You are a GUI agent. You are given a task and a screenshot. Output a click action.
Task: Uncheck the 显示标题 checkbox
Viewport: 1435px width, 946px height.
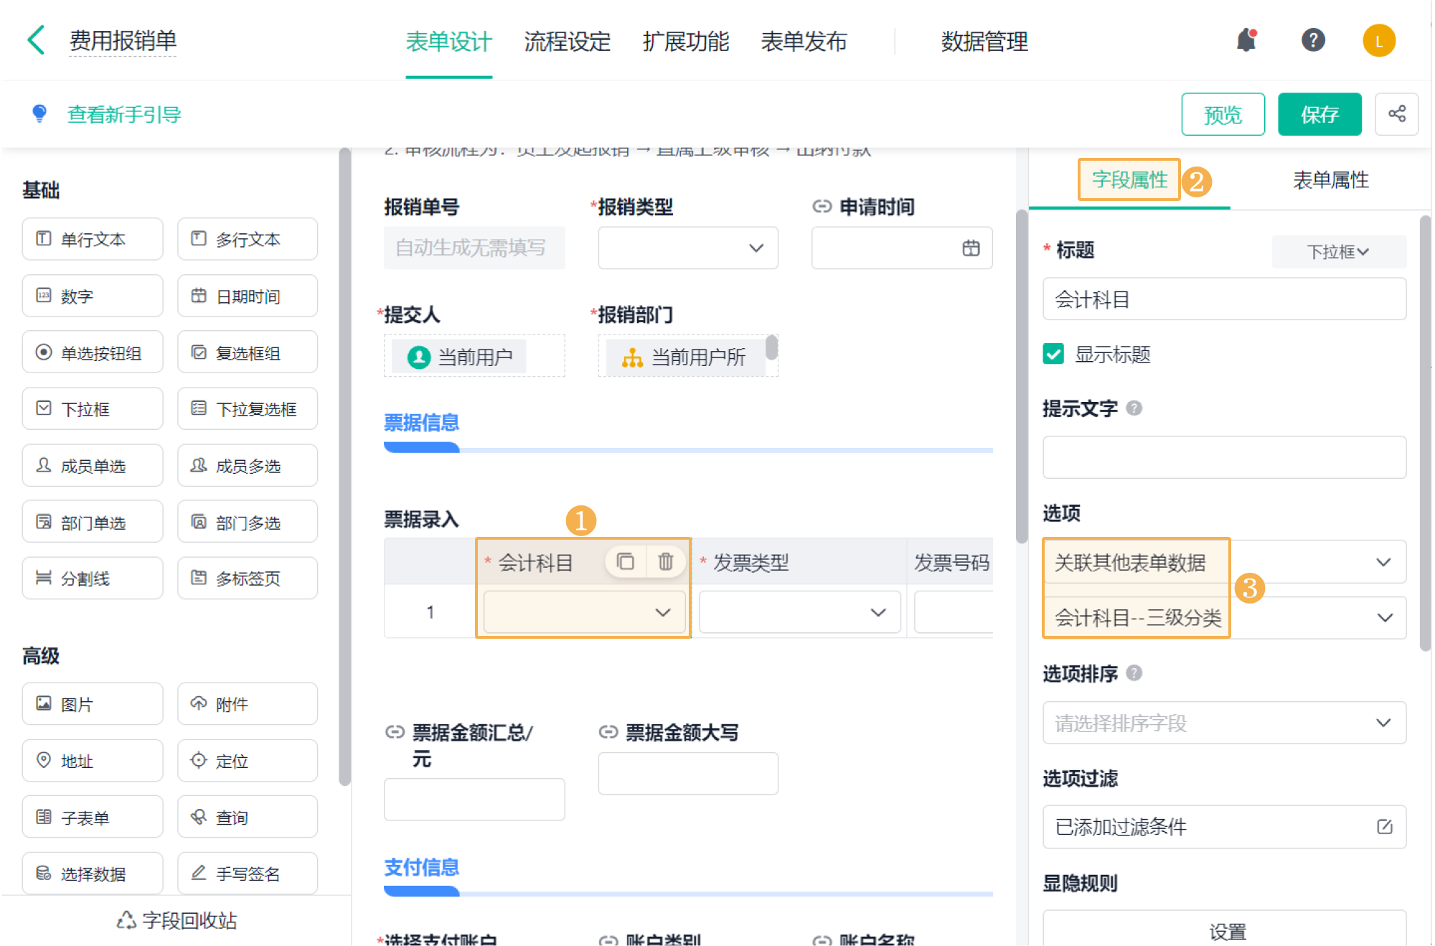(x=1053, y=354)
